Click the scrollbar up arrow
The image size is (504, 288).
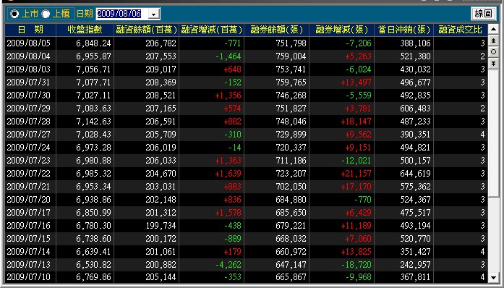(x=493, y=30)
